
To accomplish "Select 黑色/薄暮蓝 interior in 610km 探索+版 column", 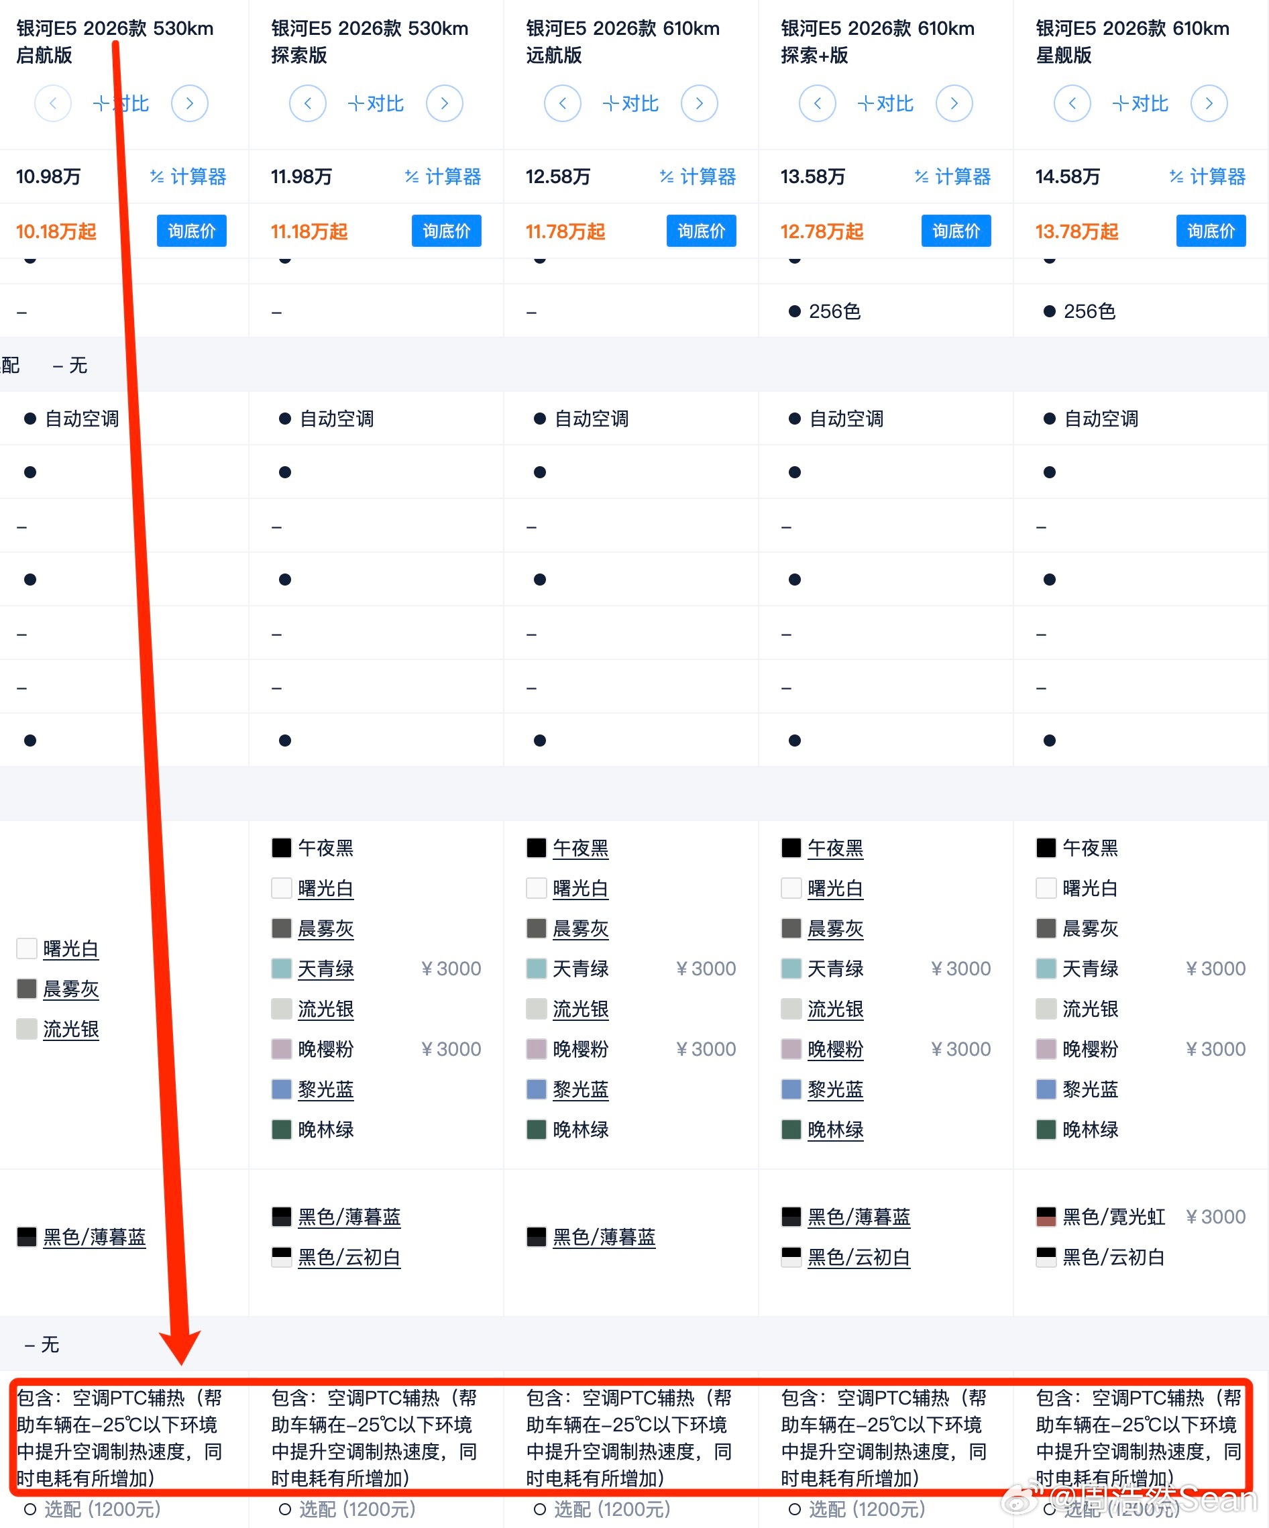I will [x=845, y=1217].
